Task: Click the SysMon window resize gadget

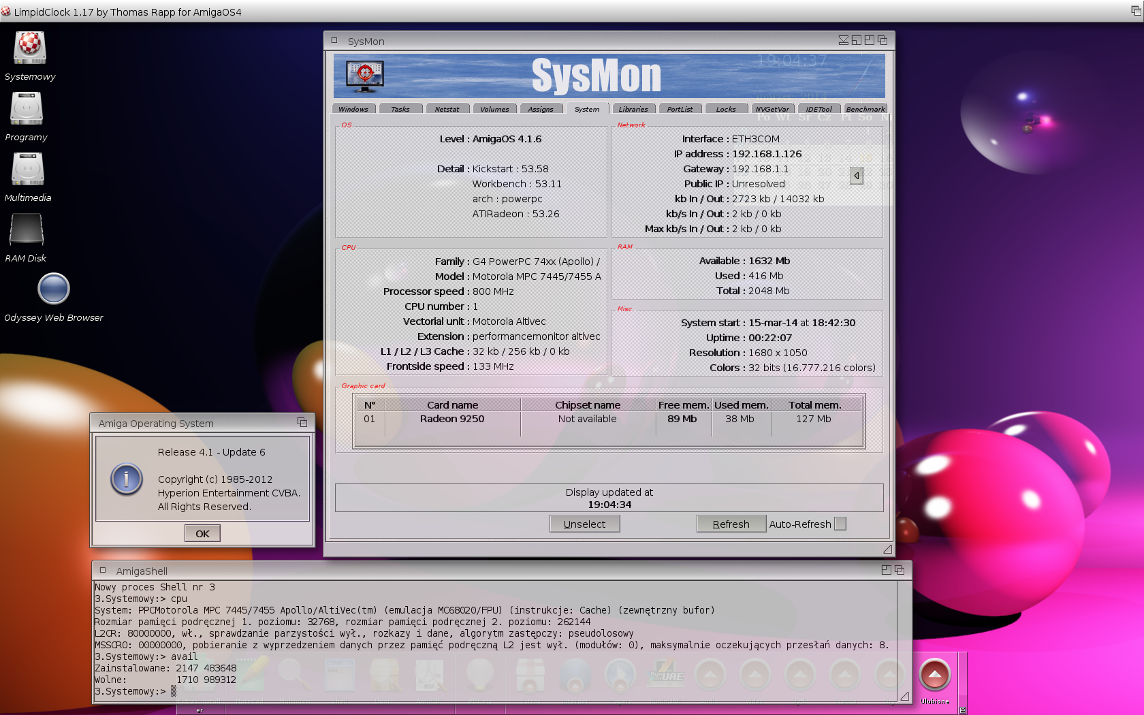Action: click(887, 549)
